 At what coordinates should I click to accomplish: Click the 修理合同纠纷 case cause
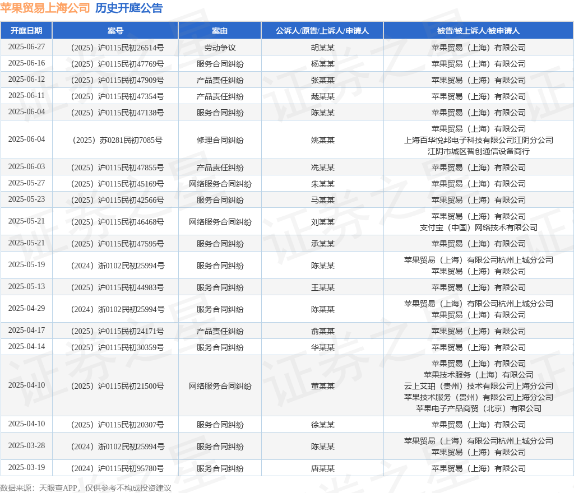(x=220, y=140)
